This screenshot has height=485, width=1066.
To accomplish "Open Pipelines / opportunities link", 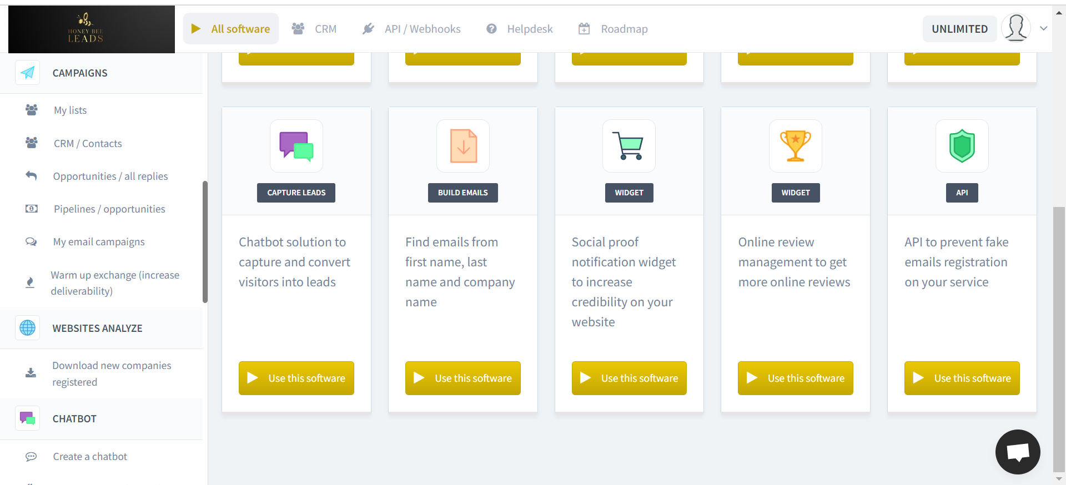I will point(109,209).
